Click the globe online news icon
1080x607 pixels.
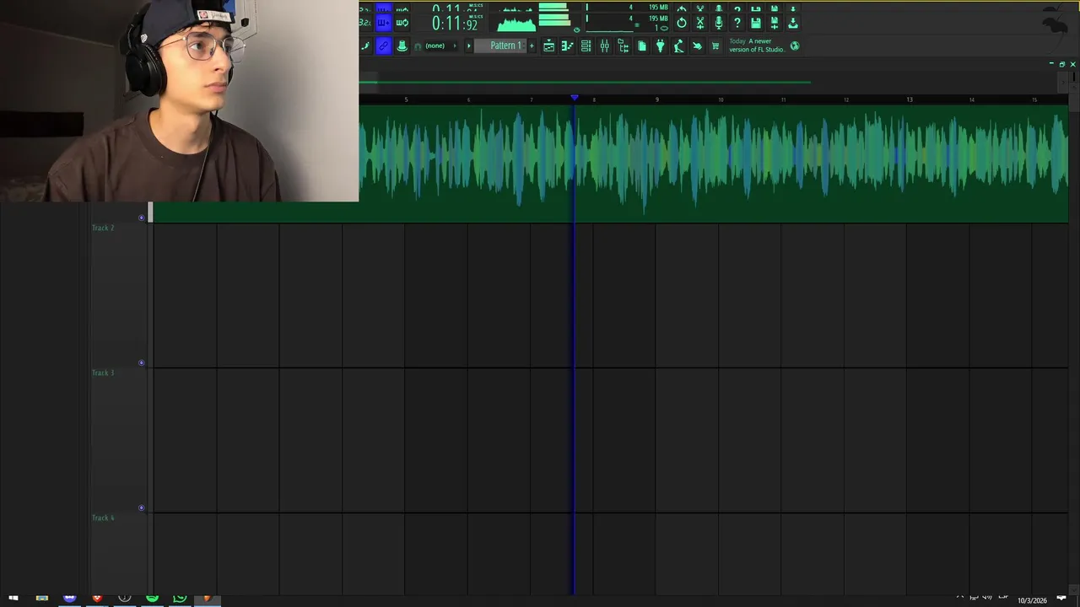click(795, 46)
